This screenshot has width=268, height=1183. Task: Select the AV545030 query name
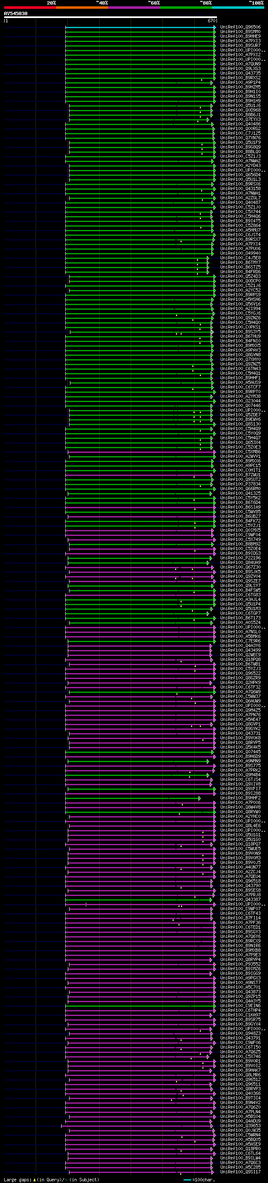click(x=15, y=14)
